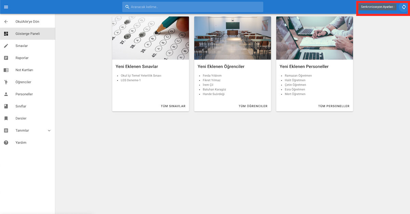Select student İrem Çil
Image resolution: width=410 pixels, height=214 pixels.
pos(208,85)
